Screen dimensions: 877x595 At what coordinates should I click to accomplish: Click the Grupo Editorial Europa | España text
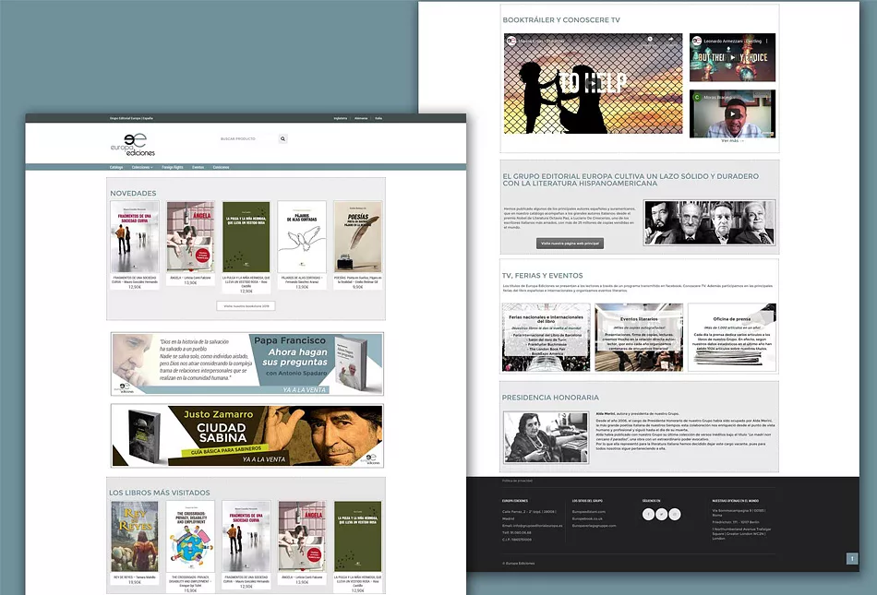131,118
